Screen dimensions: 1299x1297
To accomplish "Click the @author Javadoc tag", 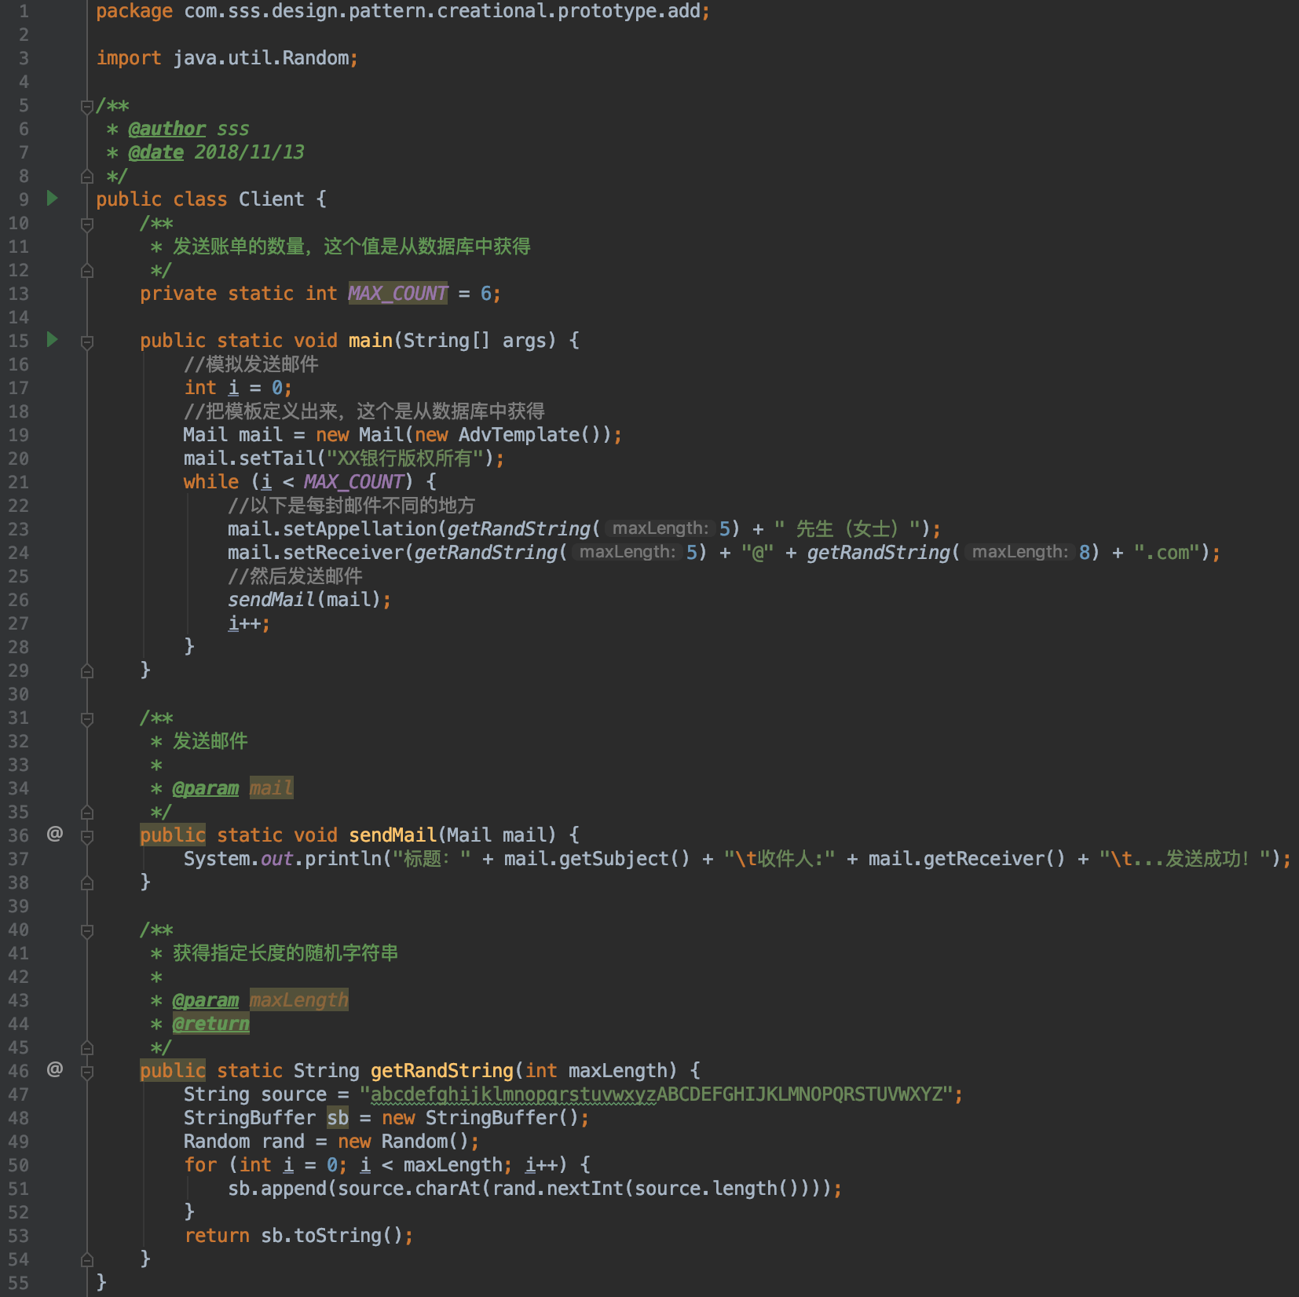I will (166, 129).
